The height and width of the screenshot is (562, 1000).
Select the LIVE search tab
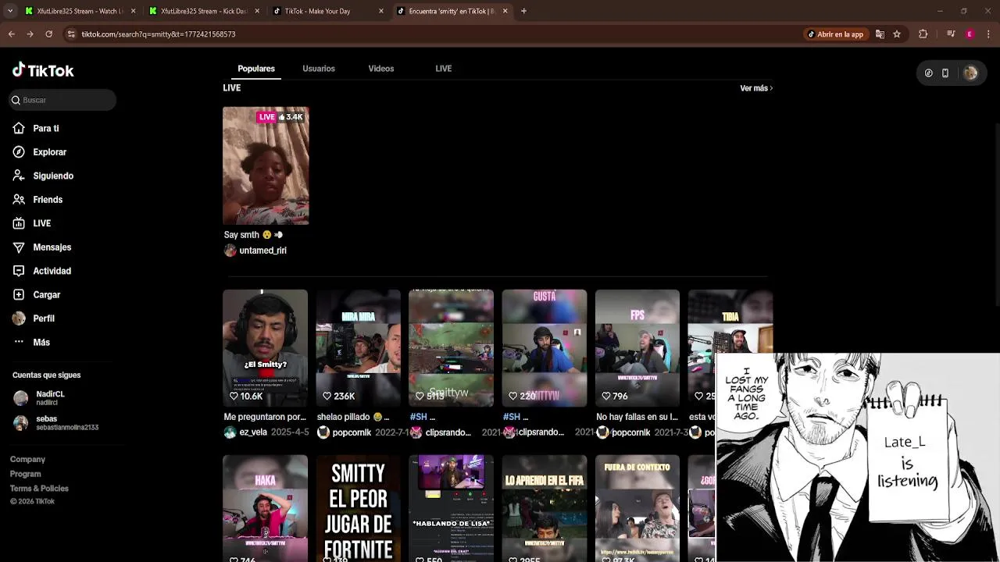[444, 69]
